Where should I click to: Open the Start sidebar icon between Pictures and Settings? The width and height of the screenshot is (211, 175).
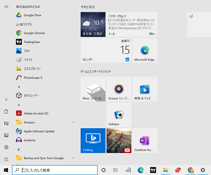[6, 135]
